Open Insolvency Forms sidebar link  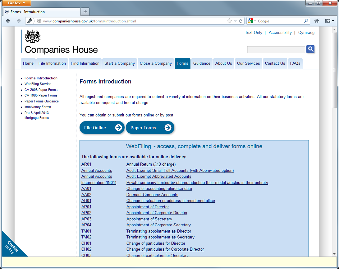point(38,107)
